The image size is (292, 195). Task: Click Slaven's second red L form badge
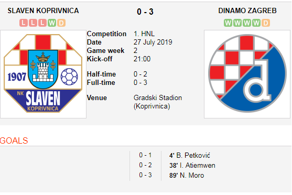tap(33, 23)
